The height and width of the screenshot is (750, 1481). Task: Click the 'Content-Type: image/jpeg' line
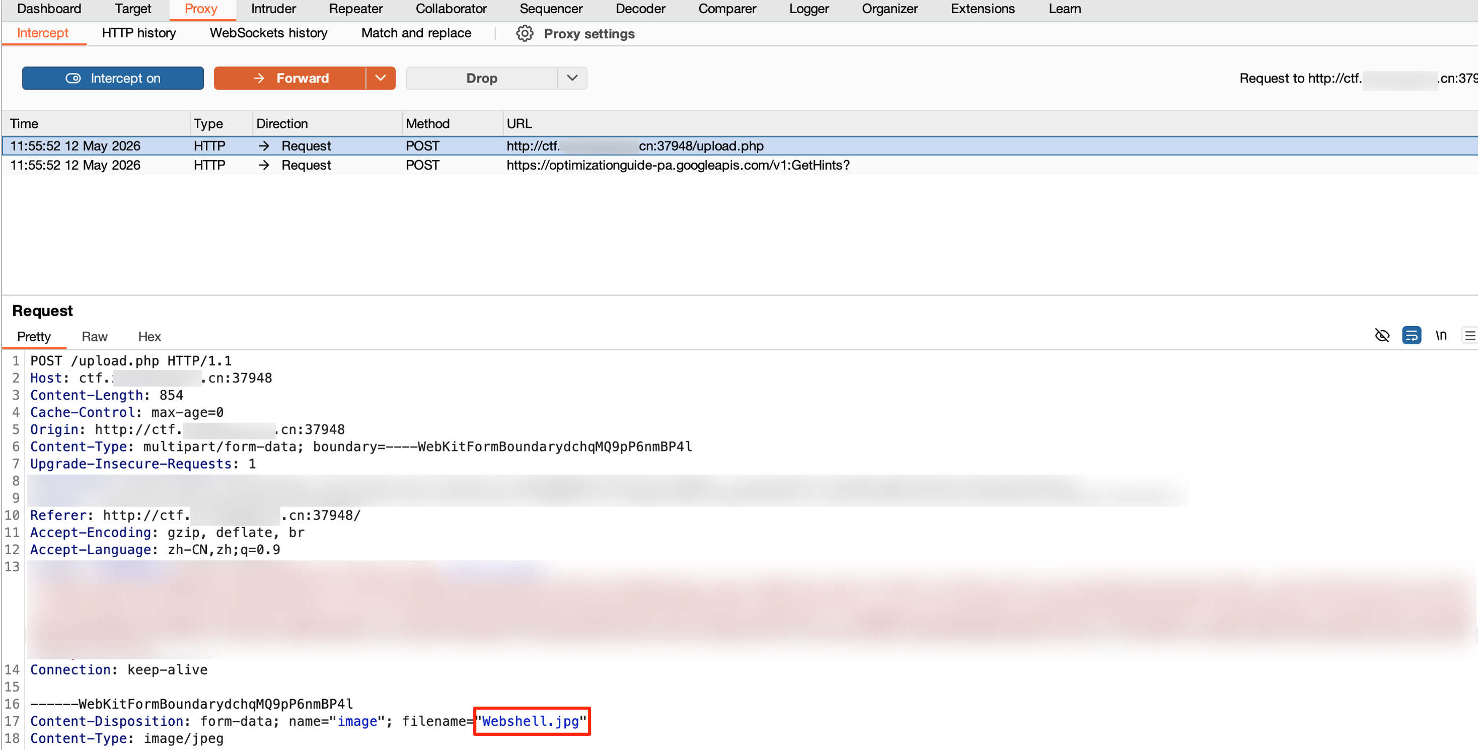[127, 738]
